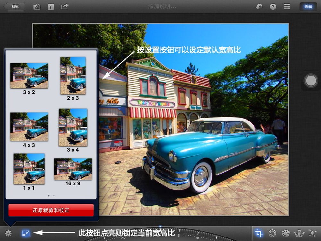Click 还原裁剪和校正 reset button
The height and width of the screenshot is (241, 321).
point(51,211)
